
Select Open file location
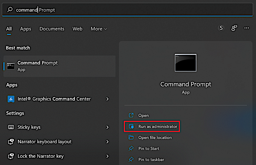tap(155, 138)
